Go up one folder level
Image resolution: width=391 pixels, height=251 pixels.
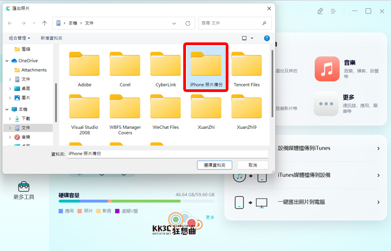tap(44, 23)
